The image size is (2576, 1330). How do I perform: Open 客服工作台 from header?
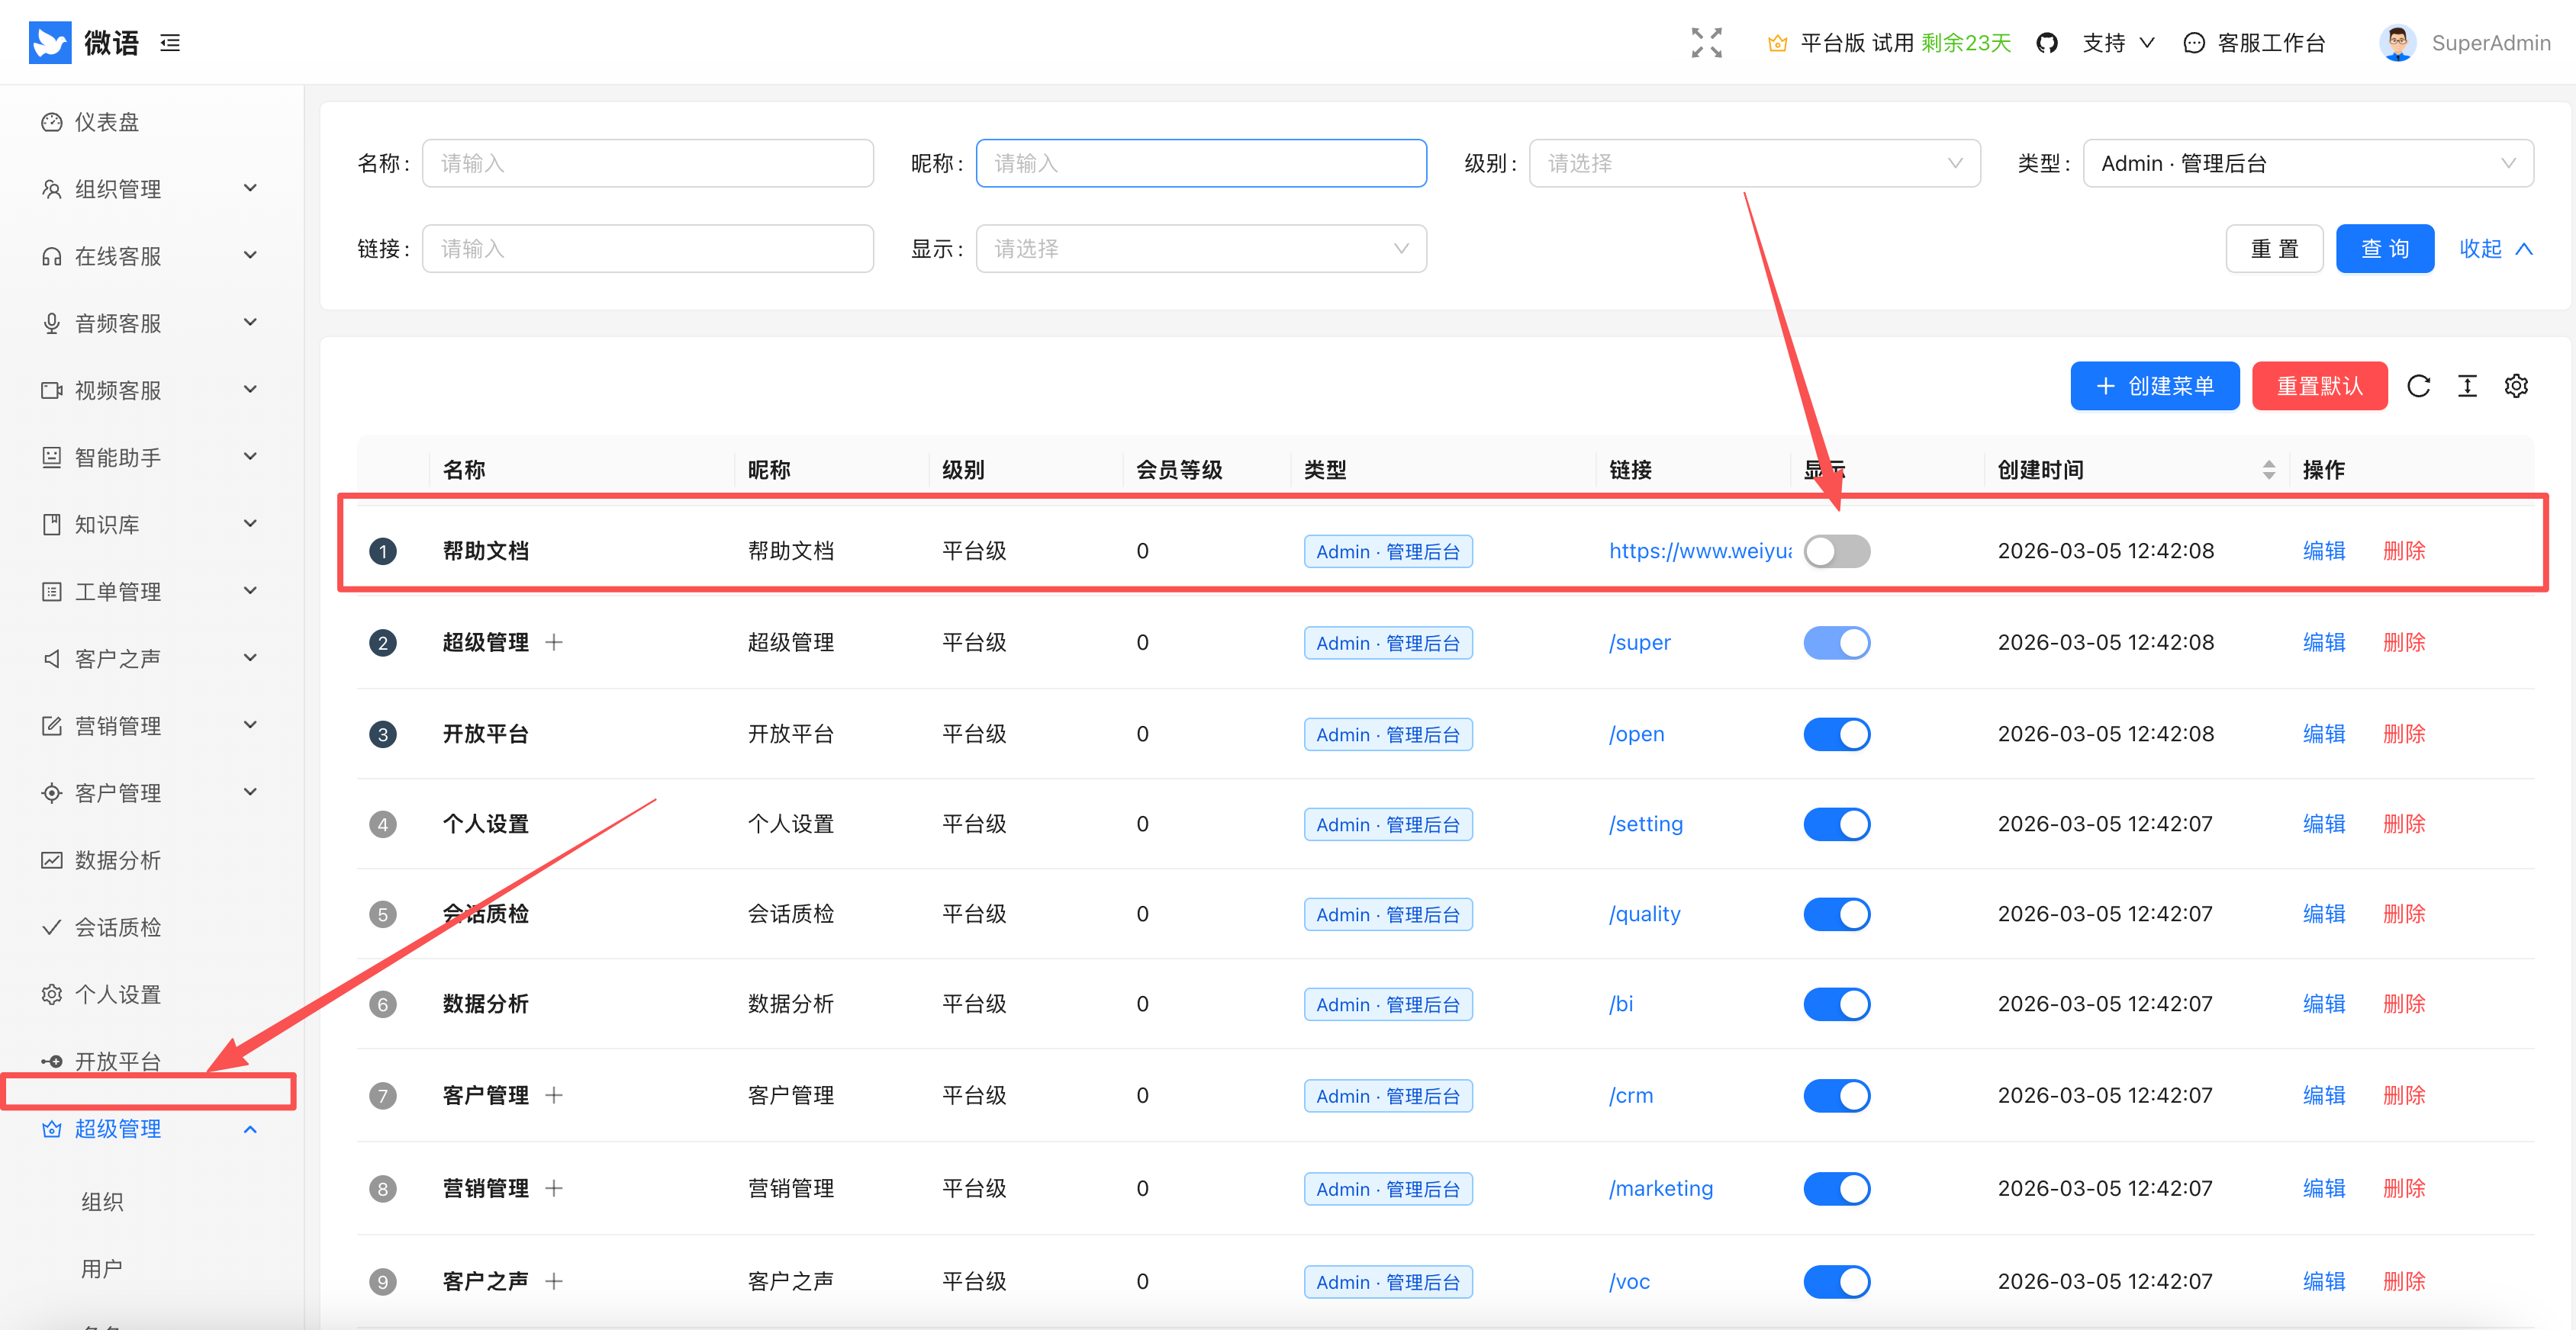(2254, 43)
